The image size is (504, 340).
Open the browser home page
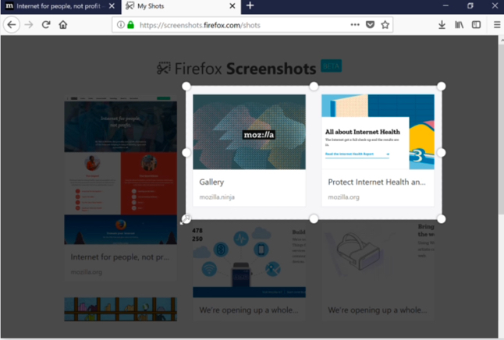click(63, 25)
